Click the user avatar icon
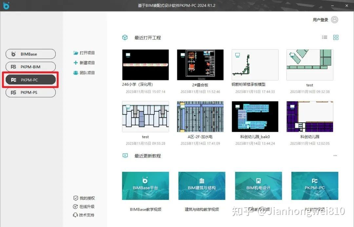 334,20
